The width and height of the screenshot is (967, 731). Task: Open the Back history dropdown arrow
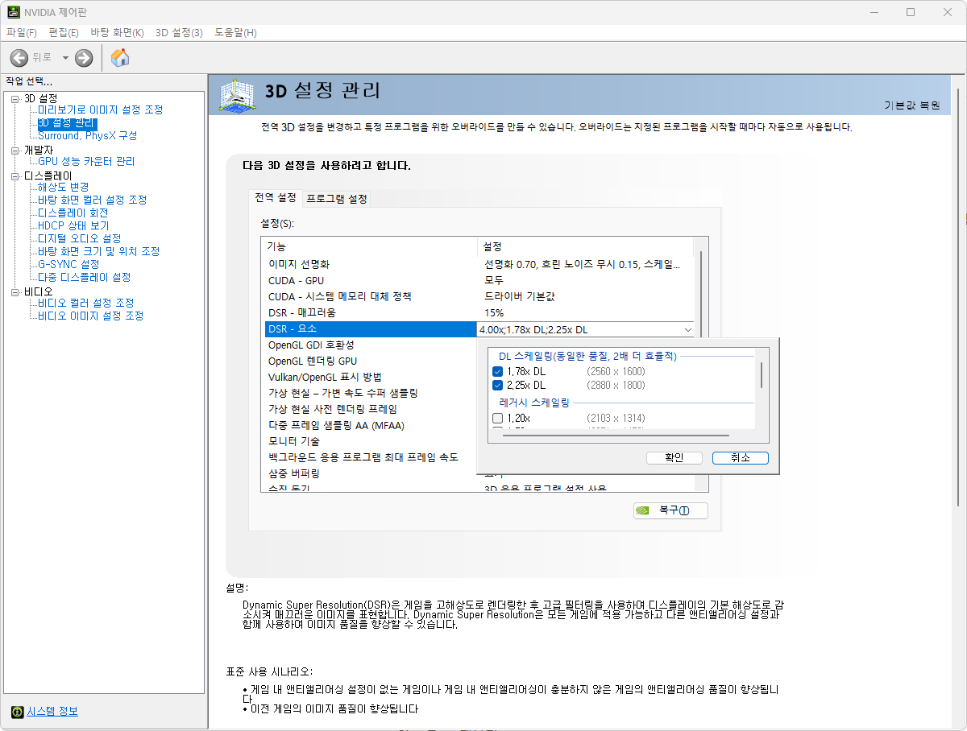65,58
